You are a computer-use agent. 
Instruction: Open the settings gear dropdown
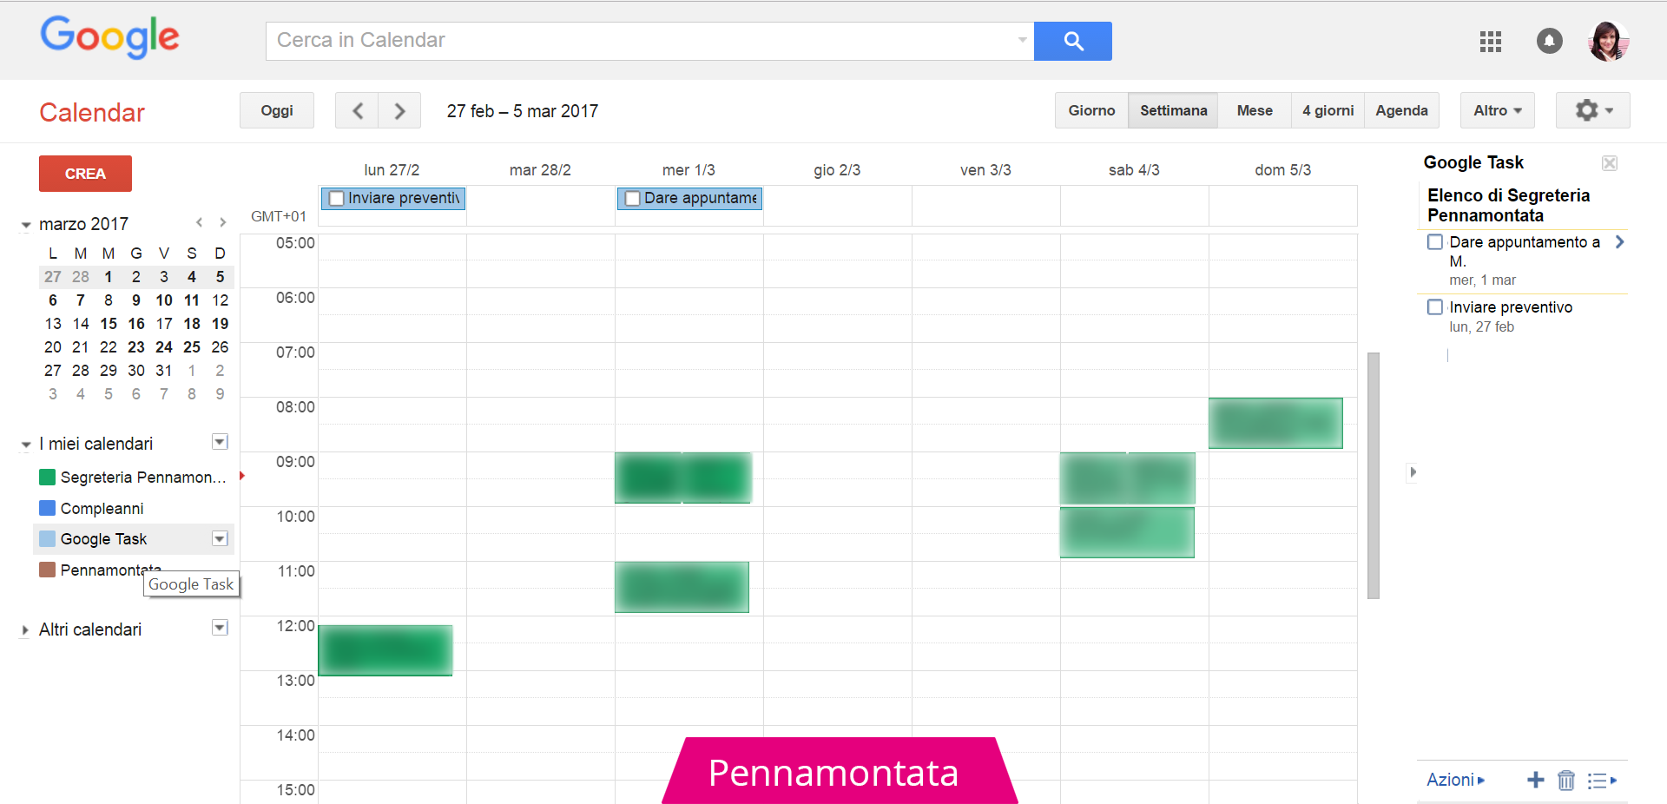pyautogui.click(x=1592, y=111)
